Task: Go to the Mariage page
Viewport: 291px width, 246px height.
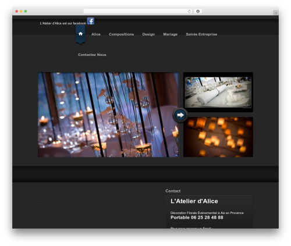Action: (x=170, y=34)
